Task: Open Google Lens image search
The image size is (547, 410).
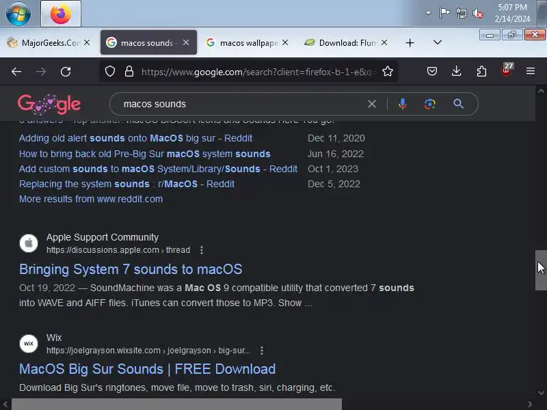Action: click(x=430, y=104)
